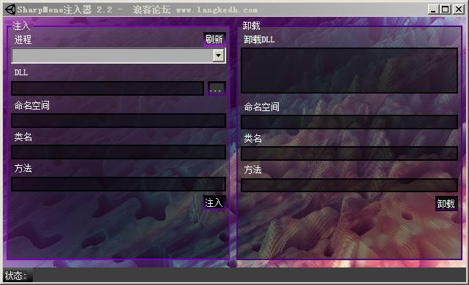Select the 卸载DLL list box
Screen dimensions: 469x285
coord(349,70)
